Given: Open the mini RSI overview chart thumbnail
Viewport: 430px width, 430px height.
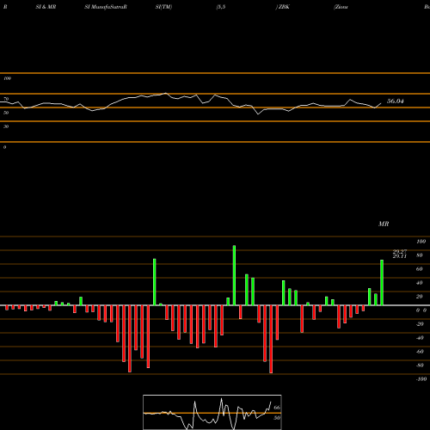Looking at the screenshot, I should [212, 412].
